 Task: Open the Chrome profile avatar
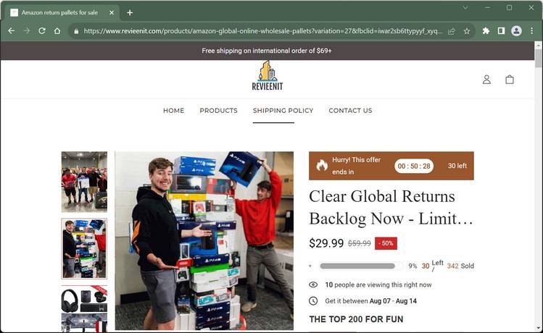(x=516, y=31)
